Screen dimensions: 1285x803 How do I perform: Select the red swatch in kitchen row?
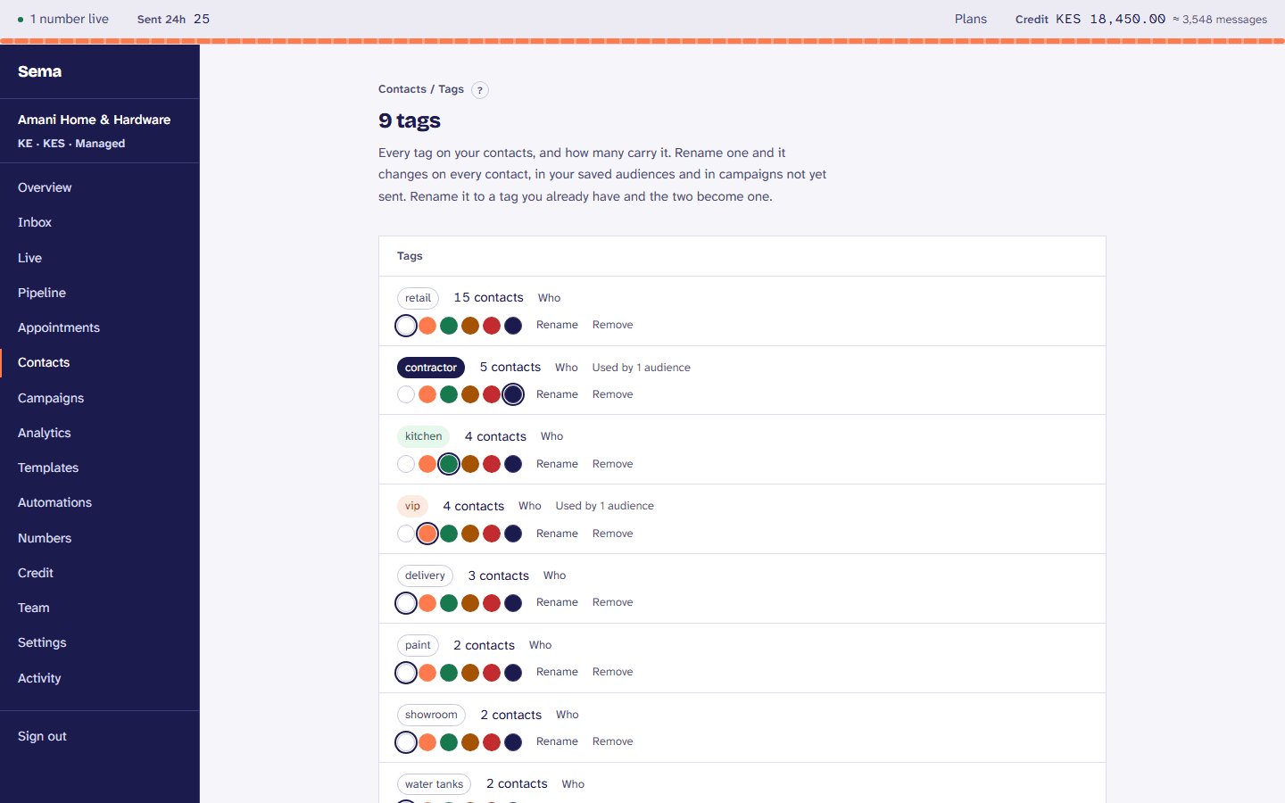point(492,464)
